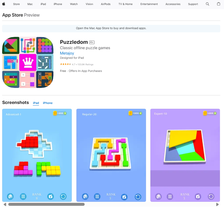Choose Accessories in the nav bar
The height and width of the screenshot is (213, 224).
click(x=173, y=4)
